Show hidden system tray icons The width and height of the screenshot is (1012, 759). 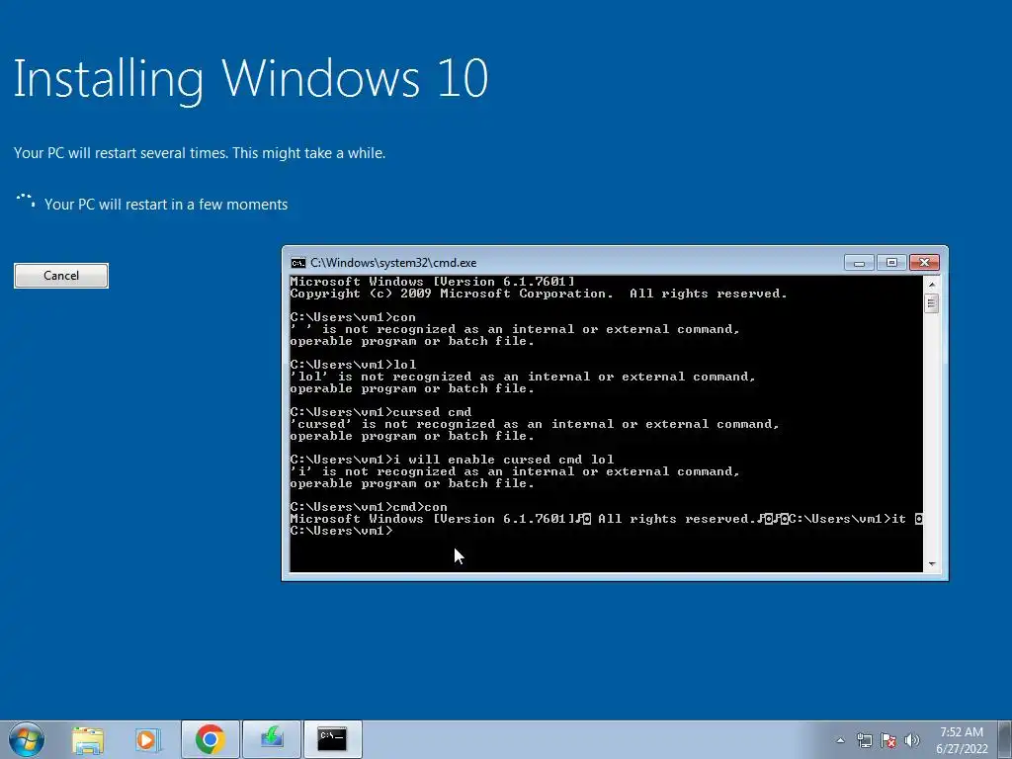coord(840,740)
